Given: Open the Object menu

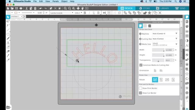Looking at the screenshot, I should click(64, 1).
